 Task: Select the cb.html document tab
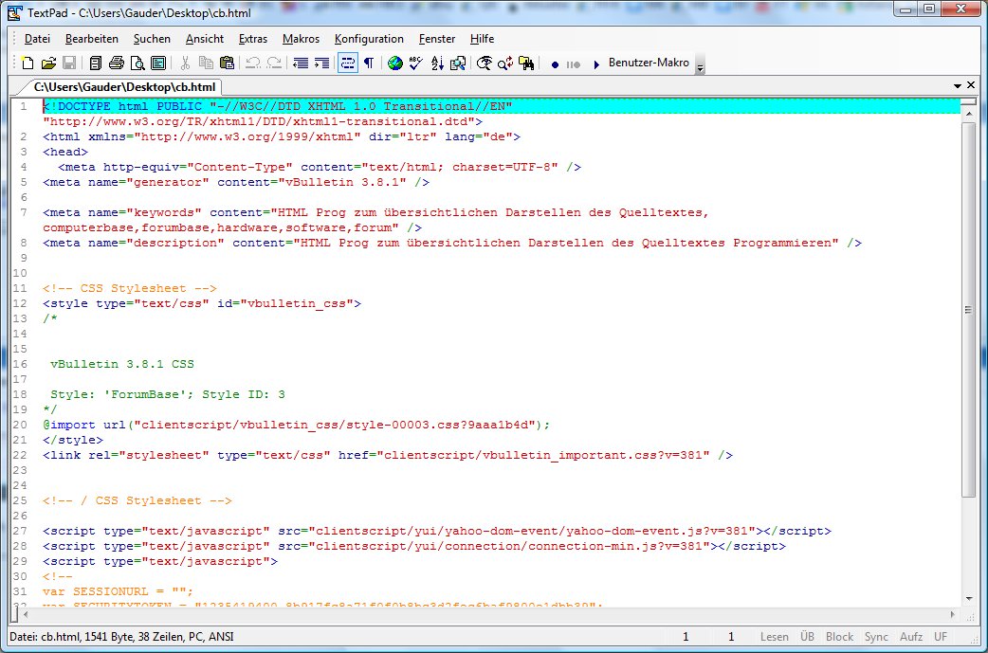point(124,87)
